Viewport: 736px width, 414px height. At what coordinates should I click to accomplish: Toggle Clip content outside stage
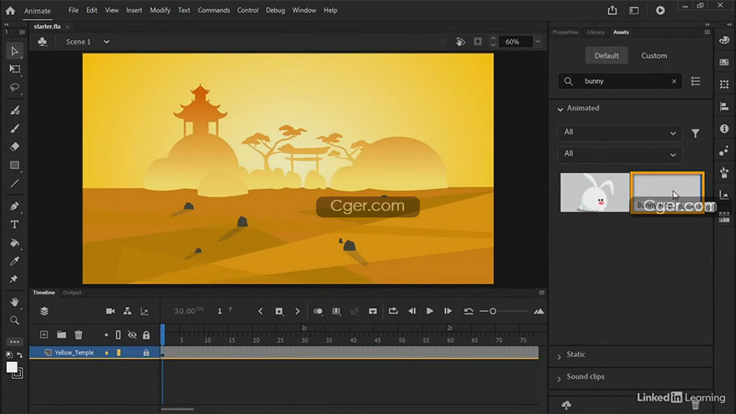coord(478,42)
